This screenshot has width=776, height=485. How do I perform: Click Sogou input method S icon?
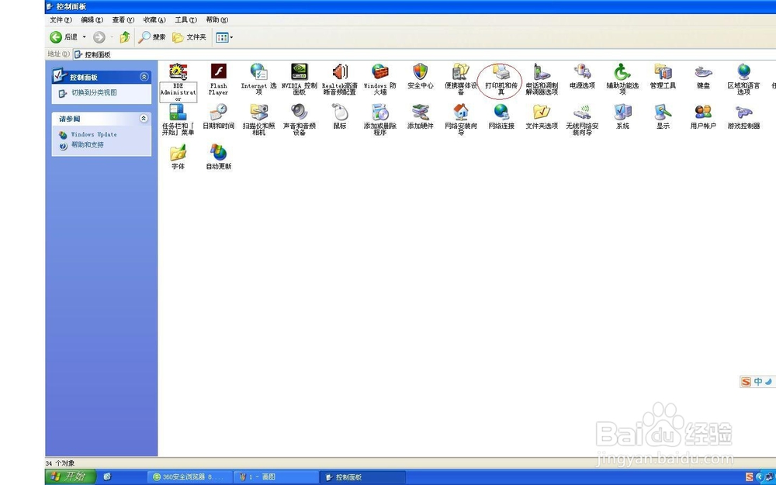tap(746, 382)
